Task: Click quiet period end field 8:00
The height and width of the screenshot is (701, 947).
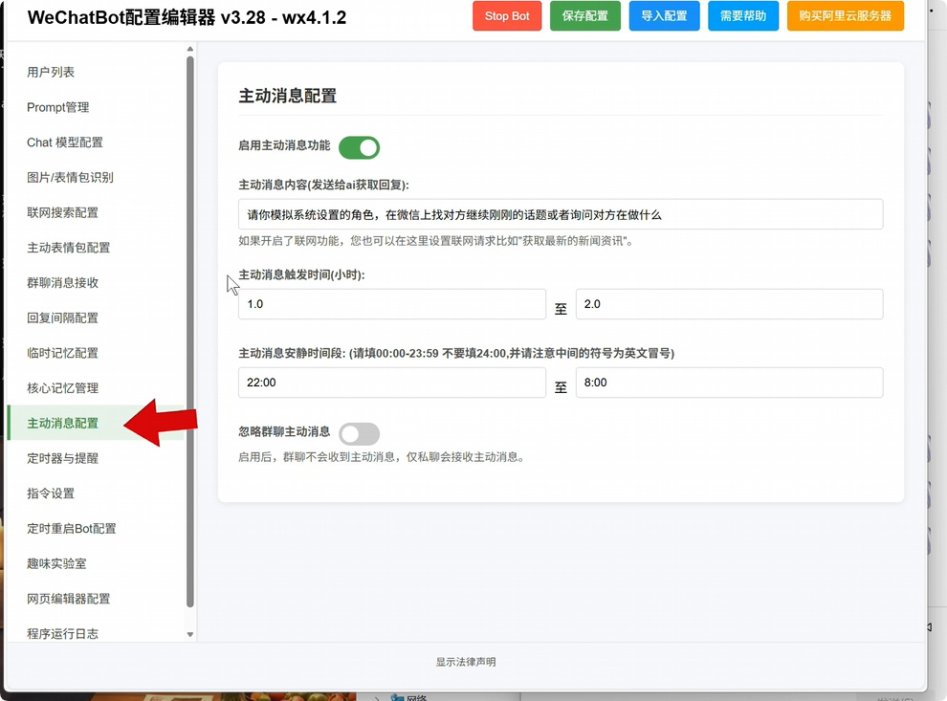Action: tap(729, 383)
